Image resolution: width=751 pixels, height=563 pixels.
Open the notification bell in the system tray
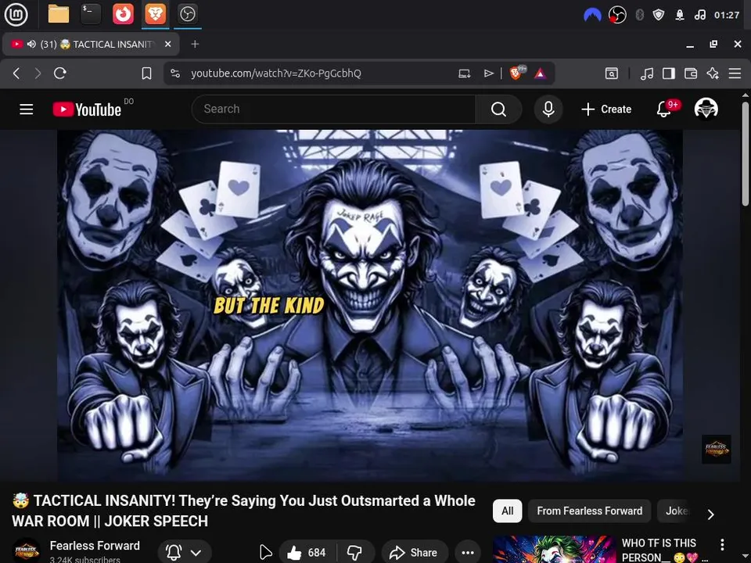680,15
